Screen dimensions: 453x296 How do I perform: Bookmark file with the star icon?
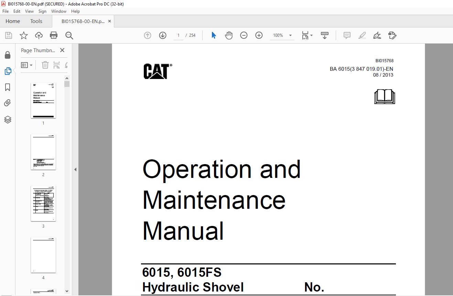pyautogui.click(x=23, y=35)
